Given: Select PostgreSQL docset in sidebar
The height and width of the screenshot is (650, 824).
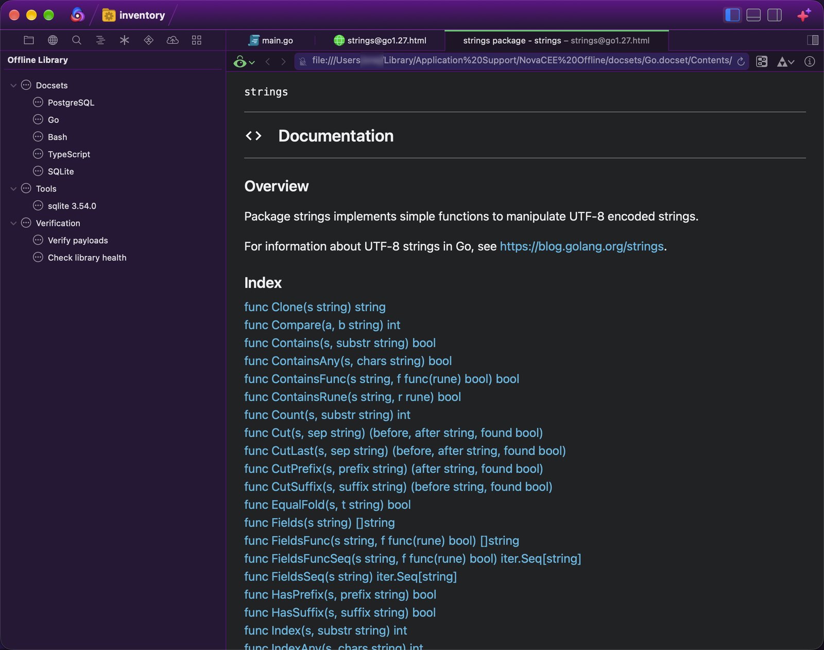Looking at the screenshot, I should 71,102.
